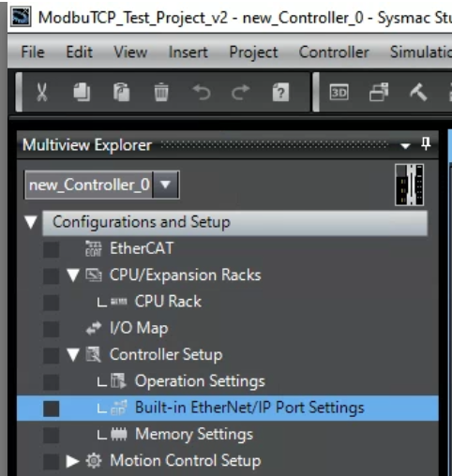This screenshot has height=476, width=452.
Task: Click the Built-in EtherNet/IP Port Settings icon
Action: (x=119, y=408)
